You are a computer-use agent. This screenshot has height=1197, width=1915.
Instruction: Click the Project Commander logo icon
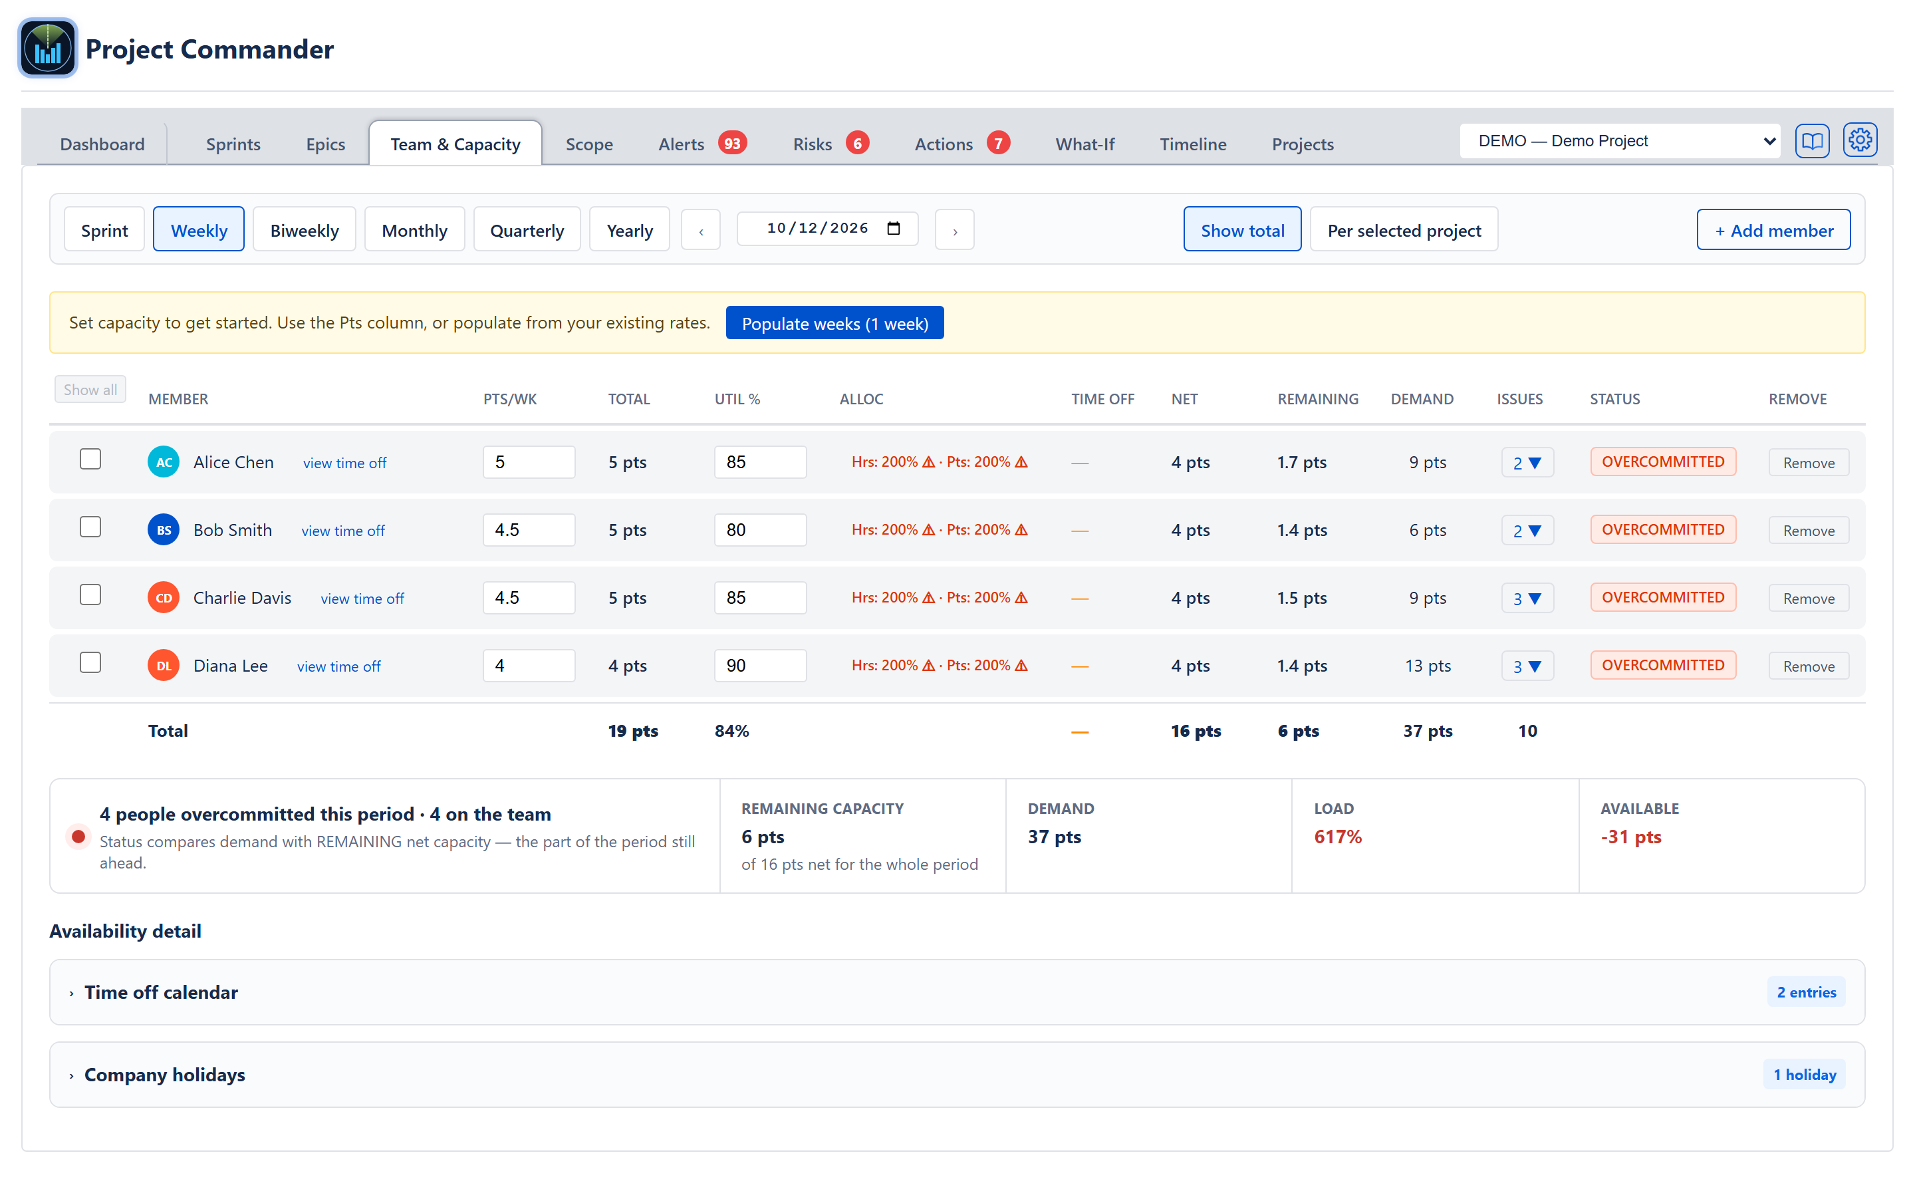[47, 49]
